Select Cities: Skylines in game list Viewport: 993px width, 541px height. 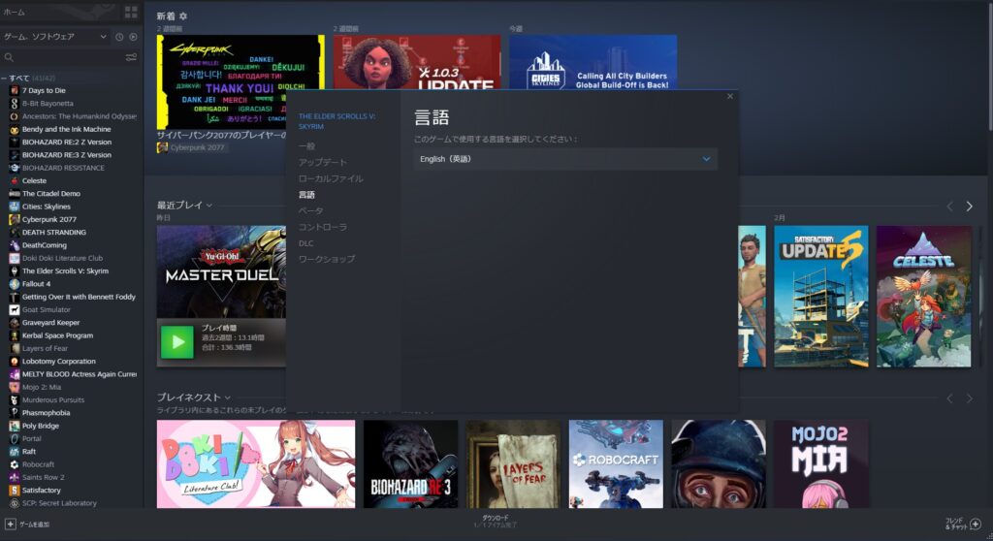(47, 207)
